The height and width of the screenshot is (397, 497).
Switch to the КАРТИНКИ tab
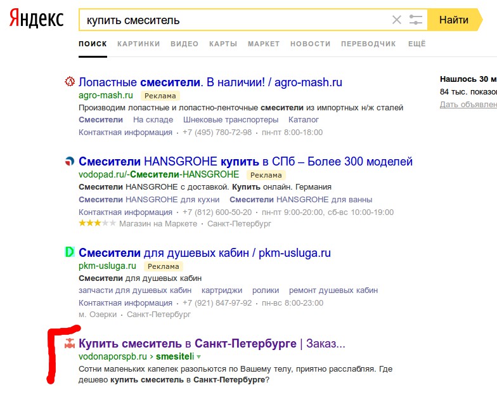click(139, 44)
